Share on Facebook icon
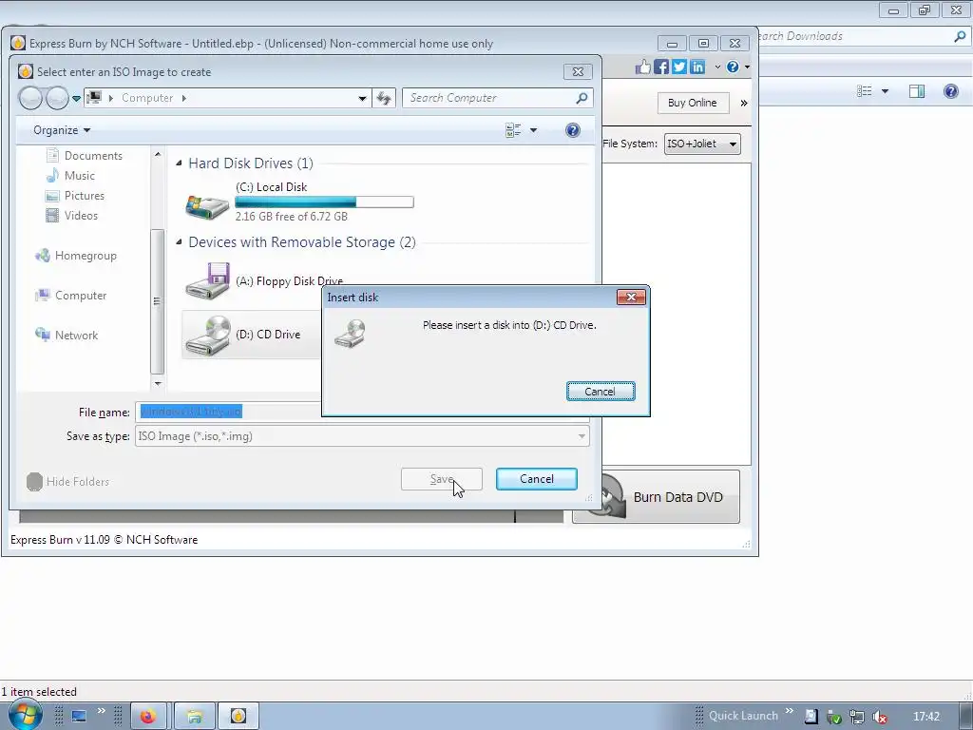 click(x=661, y=67)
